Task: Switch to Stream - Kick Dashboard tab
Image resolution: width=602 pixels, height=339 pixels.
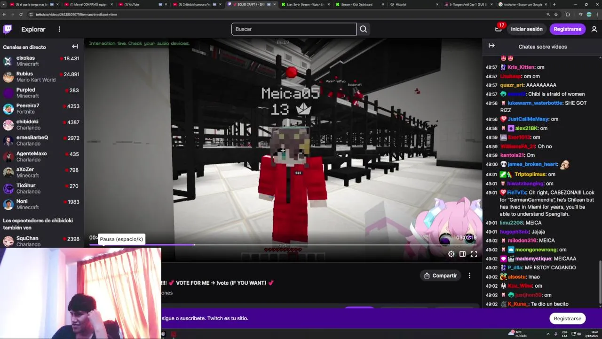Action: (360, 4)
